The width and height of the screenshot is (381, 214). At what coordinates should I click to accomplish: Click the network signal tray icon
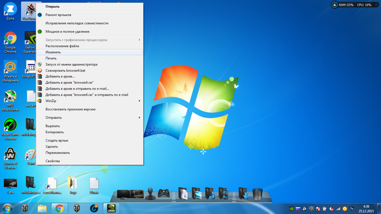(338, 209)
